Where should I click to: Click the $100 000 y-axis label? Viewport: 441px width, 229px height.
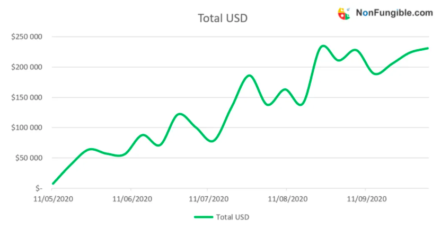click(x=26, y=127)
